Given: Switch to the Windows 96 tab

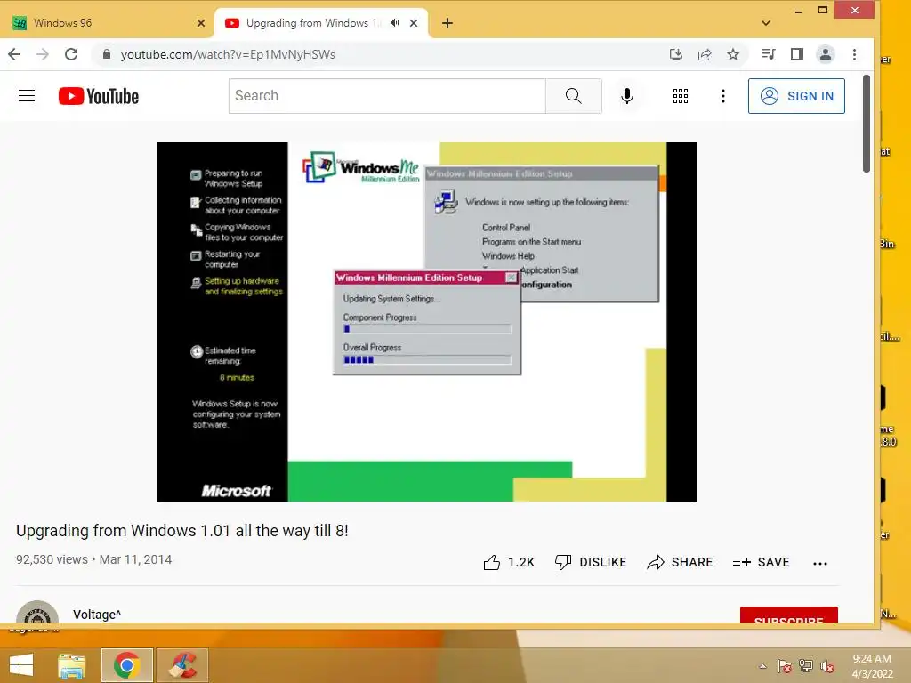Looking at the screenshot, I should click(x=108, y=23).
